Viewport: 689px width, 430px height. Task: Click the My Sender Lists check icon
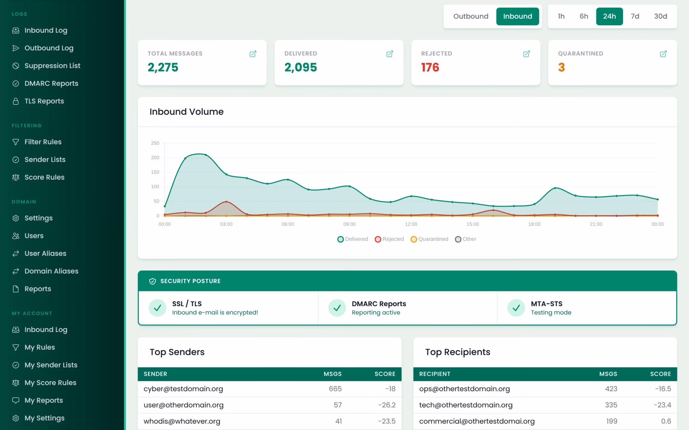pos(15,365)
